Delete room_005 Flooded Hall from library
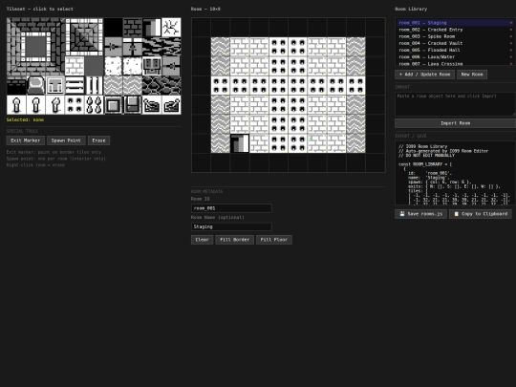516x387 pixels. tap(511, 50)
